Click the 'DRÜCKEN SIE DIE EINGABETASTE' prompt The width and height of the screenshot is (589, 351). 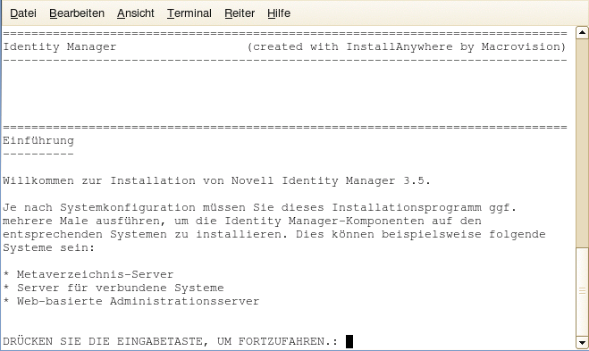coord(171,341)
